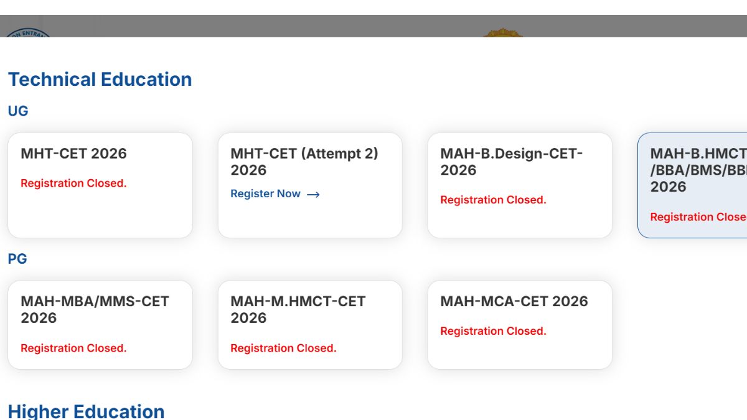Click the arrow icon beside Register Now

coord(313,194)
